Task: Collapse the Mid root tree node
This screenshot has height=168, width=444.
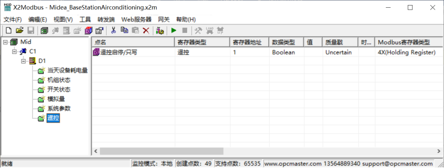Action: point(5,42)
